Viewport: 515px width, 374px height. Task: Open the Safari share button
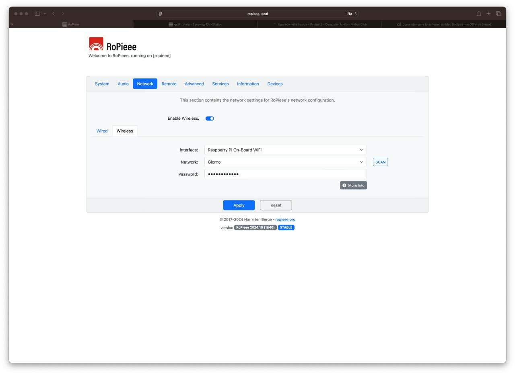pos(479,13)
